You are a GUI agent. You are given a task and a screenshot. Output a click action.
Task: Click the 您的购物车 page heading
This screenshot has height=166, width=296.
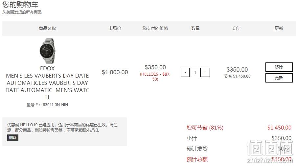click(20, 4)
